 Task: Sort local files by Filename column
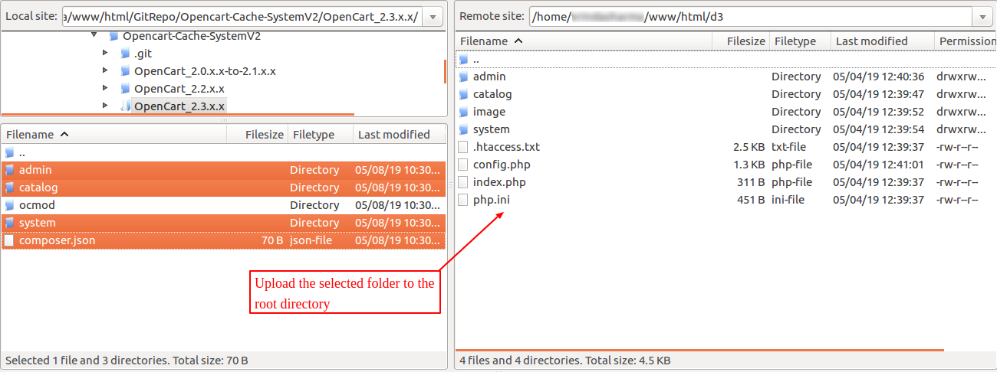pyautogui.click(x=114, y=134)
